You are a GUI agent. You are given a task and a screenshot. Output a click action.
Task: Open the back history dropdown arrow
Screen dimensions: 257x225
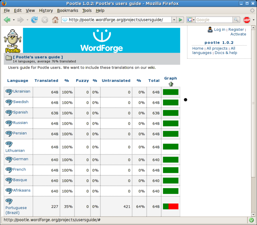tap(14, 20)
